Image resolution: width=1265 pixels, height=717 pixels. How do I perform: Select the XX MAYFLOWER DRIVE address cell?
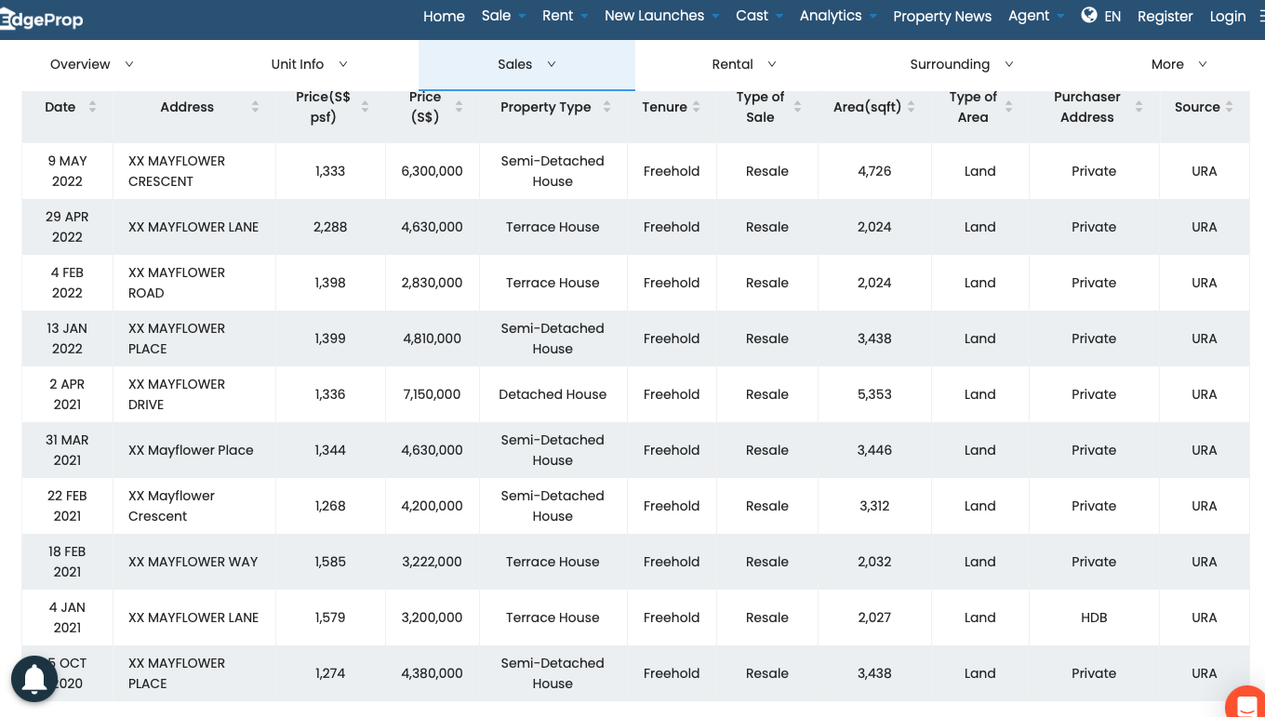177,394
